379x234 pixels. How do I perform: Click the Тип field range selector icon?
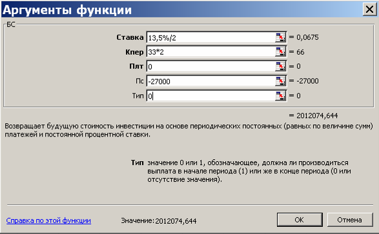(x=280, y=96)
